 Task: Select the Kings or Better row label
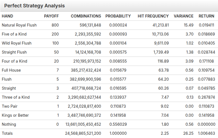click(15, 115)
